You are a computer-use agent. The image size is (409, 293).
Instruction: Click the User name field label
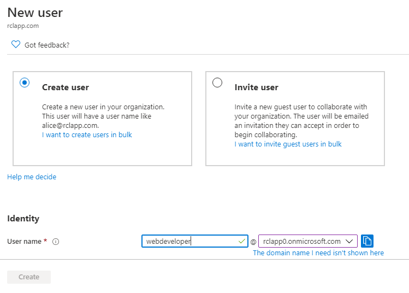click(x=24, y=241)
